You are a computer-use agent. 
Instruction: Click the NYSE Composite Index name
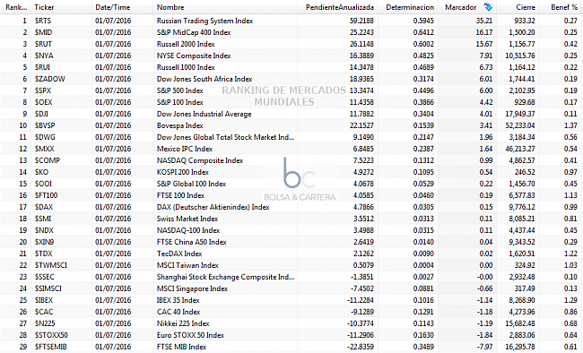tap(194, 56)
